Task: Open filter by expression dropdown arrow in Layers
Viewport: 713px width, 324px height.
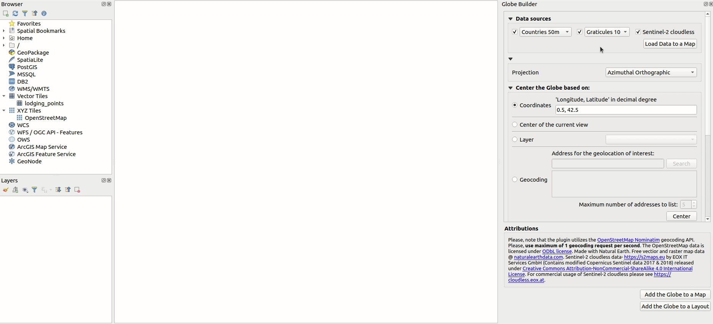Action: point(51,190)
